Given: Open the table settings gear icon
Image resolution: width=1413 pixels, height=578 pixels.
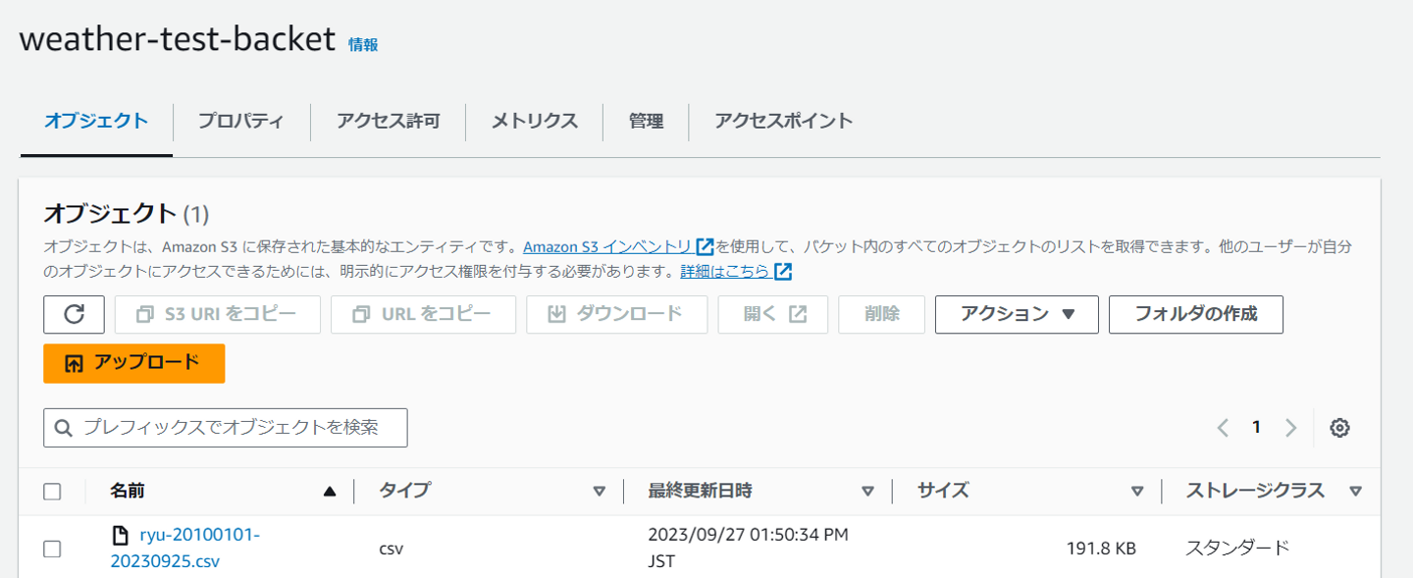Looking at the screenshot, I should [1339, 428].
